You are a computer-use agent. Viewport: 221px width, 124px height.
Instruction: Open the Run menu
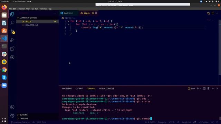(37, 9)
